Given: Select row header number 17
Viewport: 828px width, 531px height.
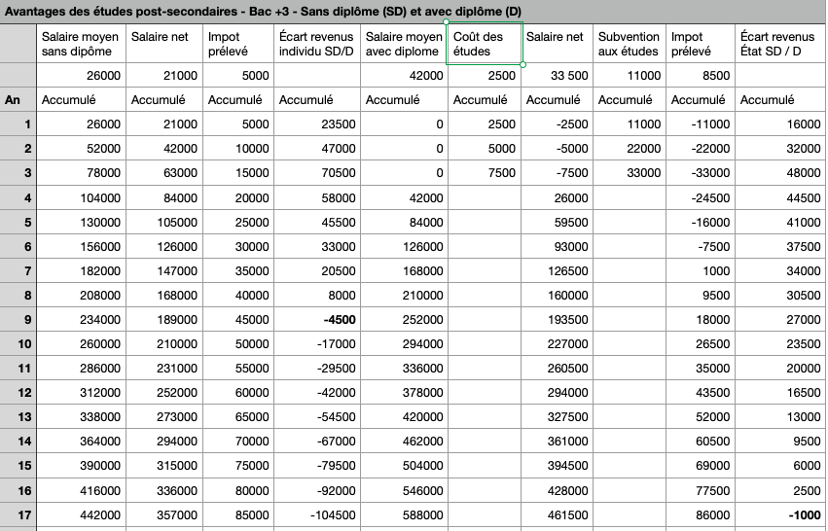Looking at the screenshot, I should (x=18, y=513).
